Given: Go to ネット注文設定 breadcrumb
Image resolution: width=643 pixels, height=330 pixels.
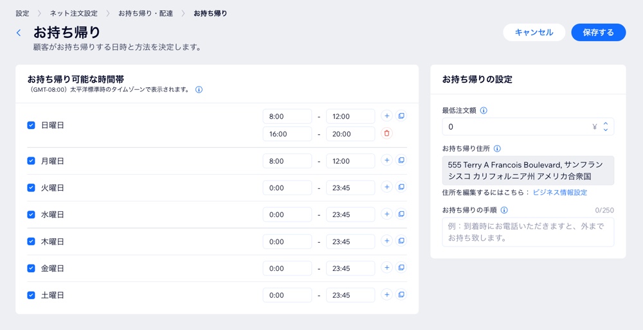Looking at the screenshot, I should (x=73, y=13).
